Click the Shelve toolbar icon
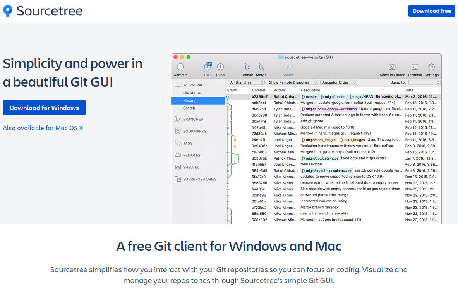The image size is (458, 295). 288,67
